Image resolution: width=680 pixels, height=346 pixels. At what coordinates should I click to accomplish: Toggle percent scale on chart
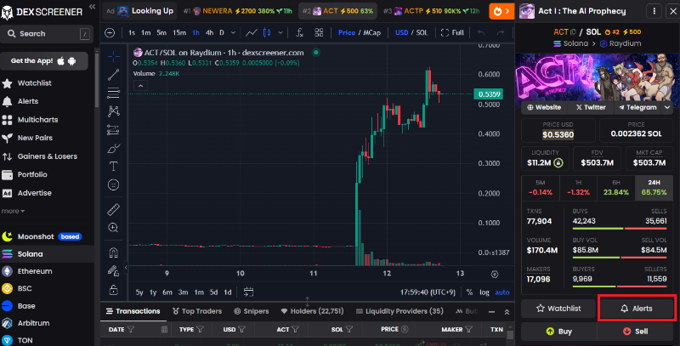469,292
